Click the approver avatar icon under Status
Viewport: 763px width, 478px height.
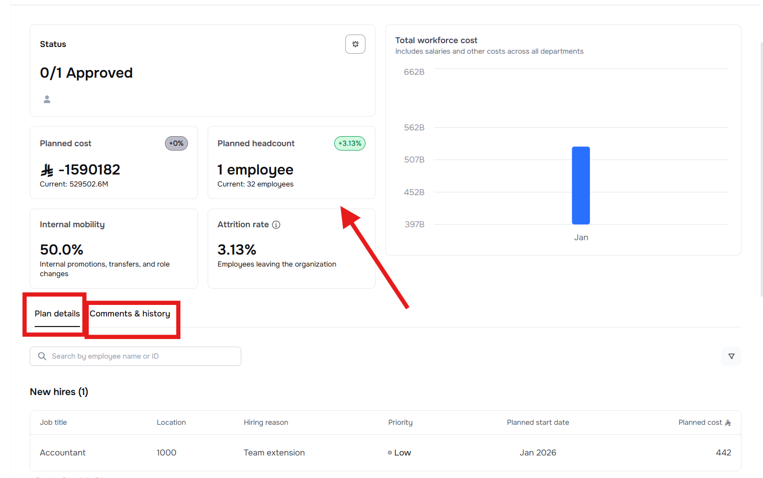(x=47, y=99)
